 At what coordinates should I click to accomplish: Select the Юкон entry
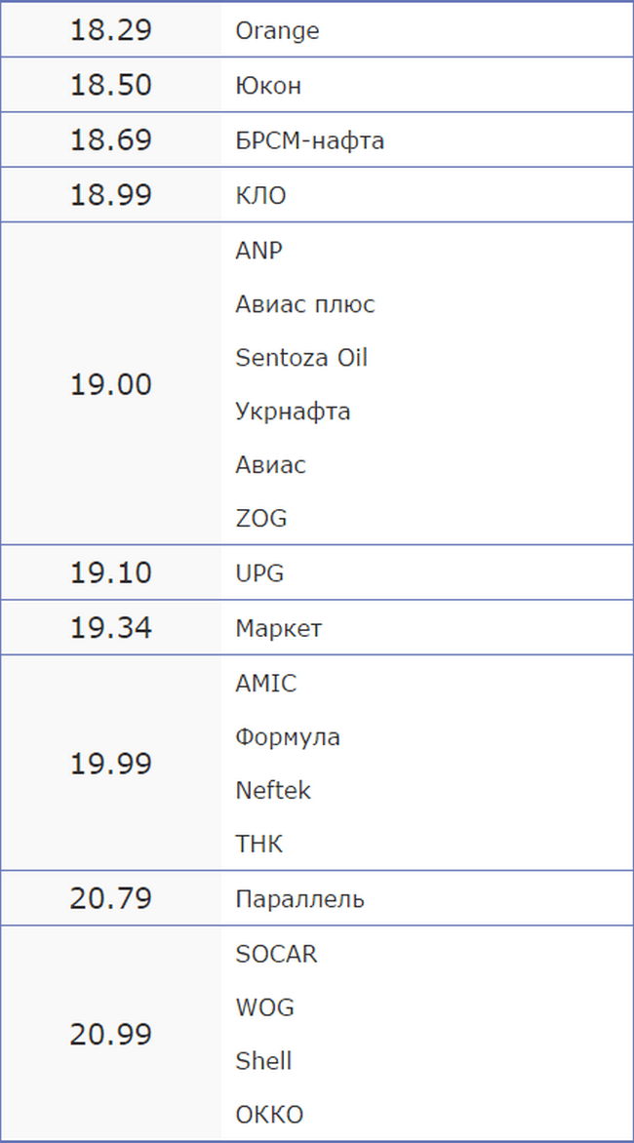(267, 86)
